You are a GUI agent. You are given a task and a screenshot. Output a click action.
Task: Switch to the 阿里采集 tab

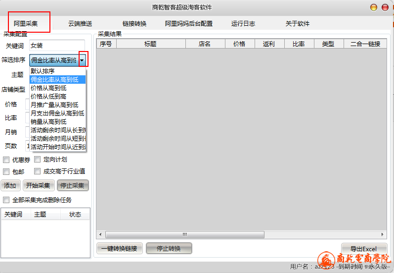[x=26, y=23]
